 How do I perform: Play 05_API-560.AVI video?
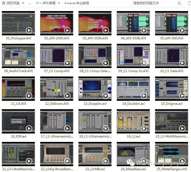182,30
